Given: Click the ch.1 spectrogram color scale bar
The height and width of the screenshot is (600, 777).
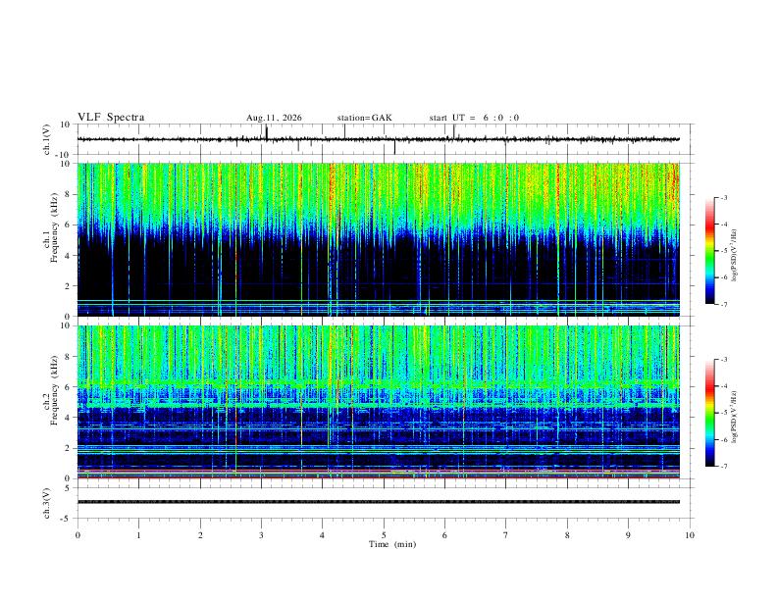Looking at the screenshot, I should point(709,251).
